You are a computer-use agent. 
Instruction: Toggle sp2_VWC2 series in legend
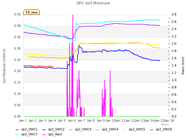pyautogui.click(x=53, y=129)
